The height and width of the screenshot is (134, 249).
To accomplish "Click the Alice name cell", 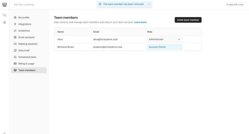I will click(x=60, y=39).
